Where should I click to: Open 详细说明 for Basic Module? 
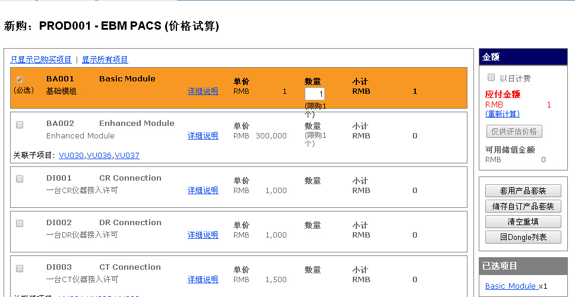203,91
